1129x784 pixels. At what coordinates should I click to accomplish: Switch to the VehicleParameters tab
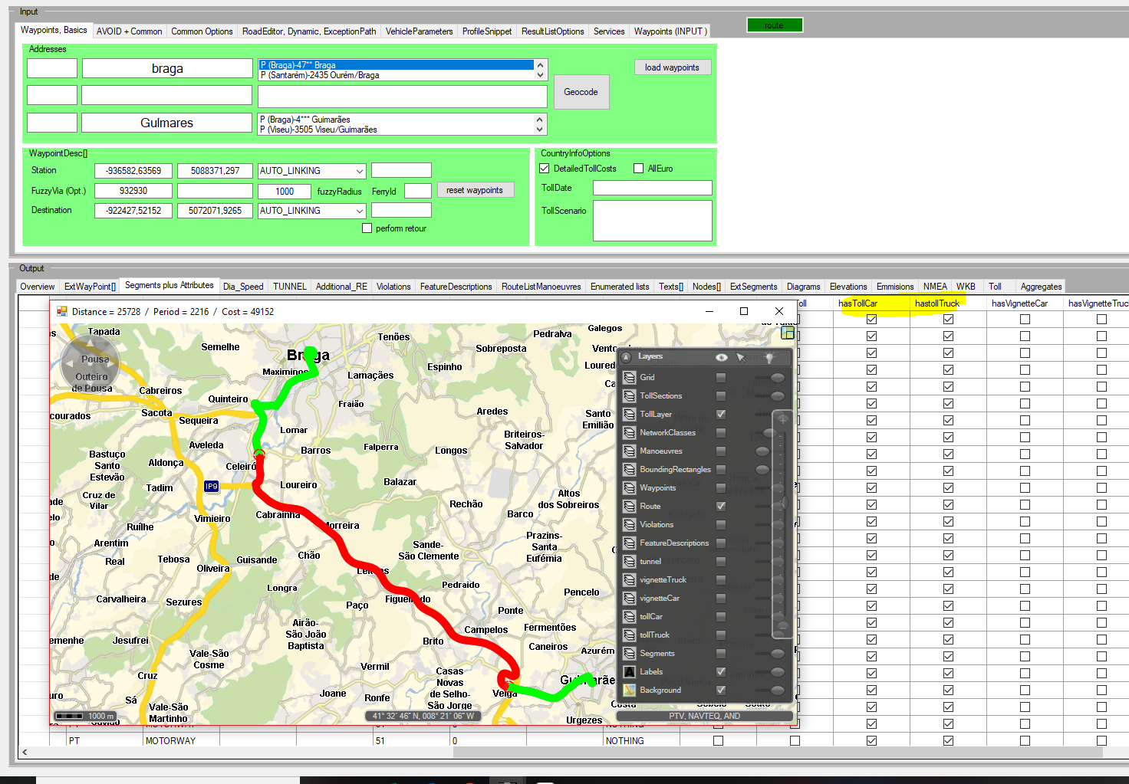point(419,31)
